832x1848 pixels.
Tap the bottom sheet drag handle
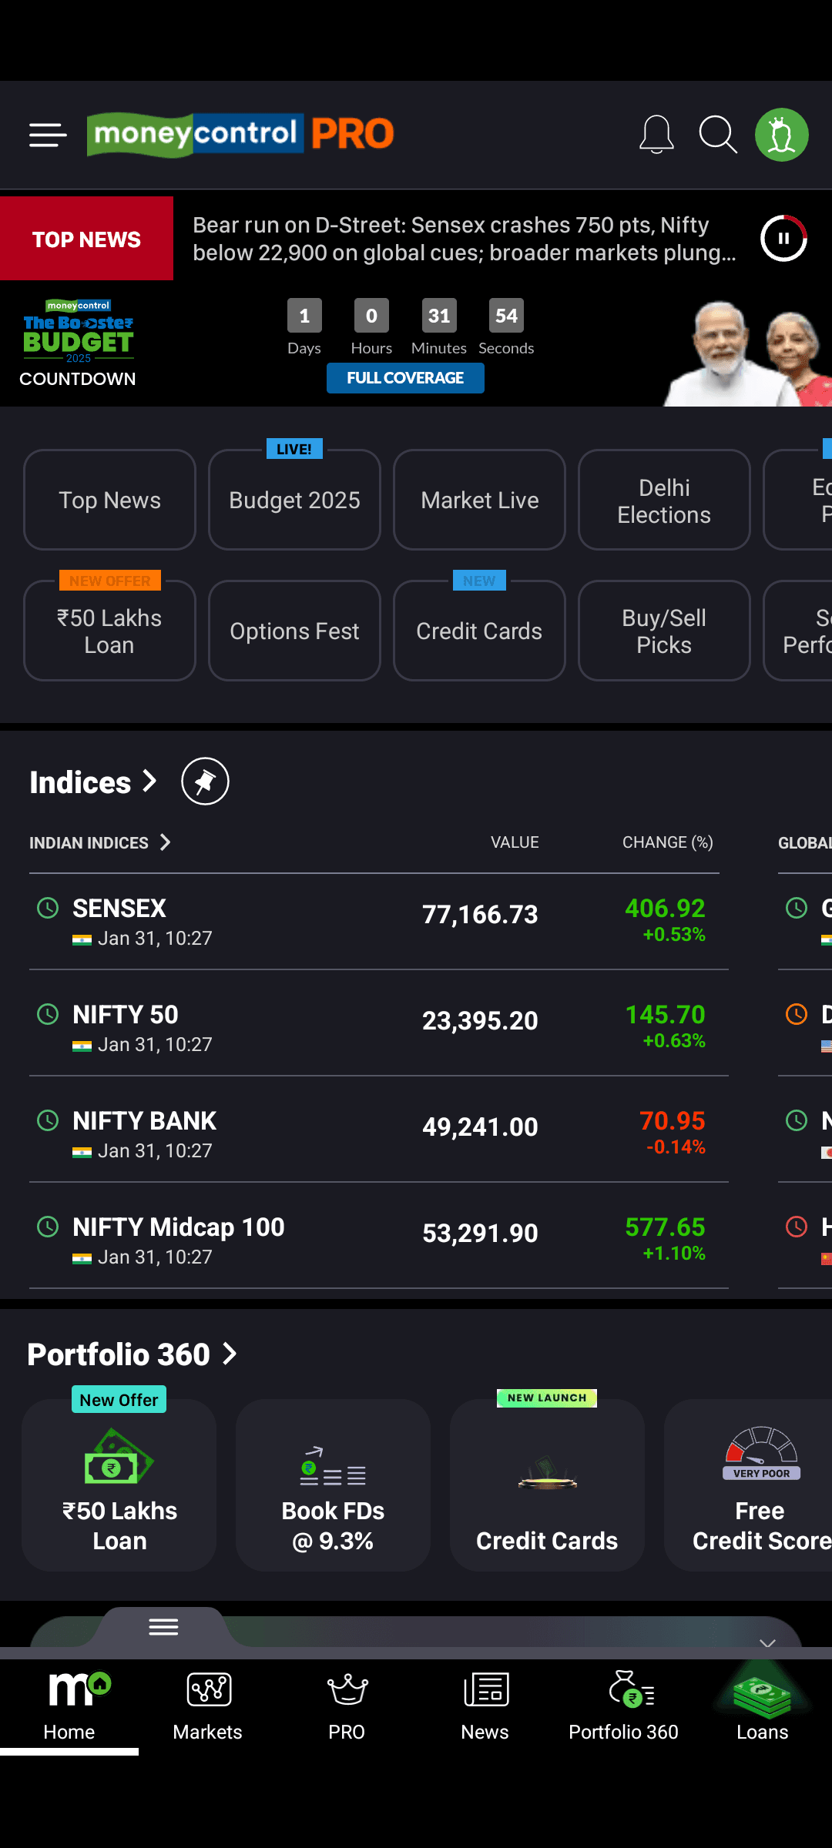coord(163,1627)
